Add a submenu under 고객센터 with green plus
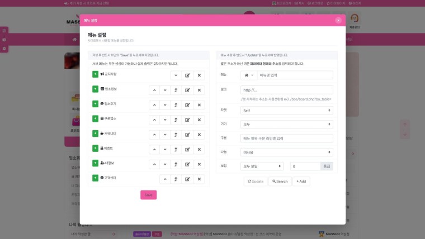This screenshot has height=239, width=425. tap(95, 178)
